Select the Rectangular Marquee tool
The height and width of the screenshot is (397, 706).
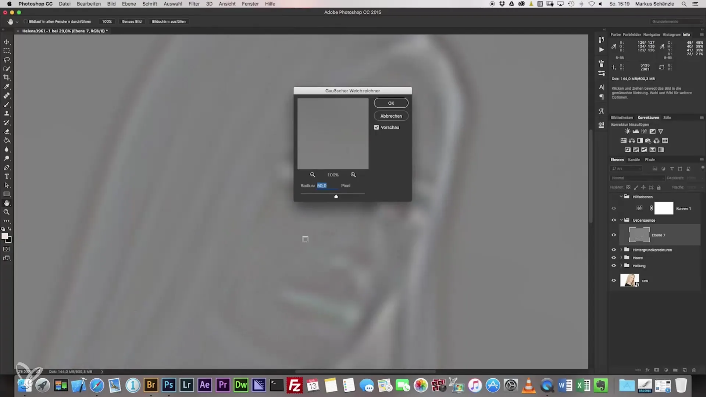pyautogui.click(x=7, y=51)
